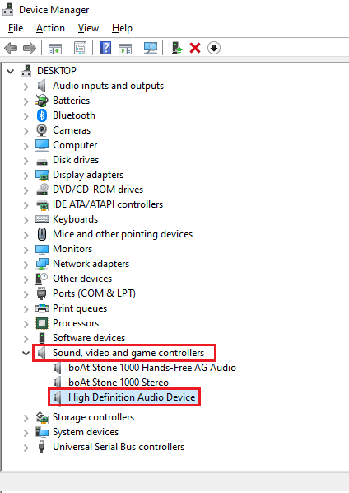This screenshot has width=349, height=493.
Task: Select the Computer category label
Action: pyautogui.click(x=75, y=145)
